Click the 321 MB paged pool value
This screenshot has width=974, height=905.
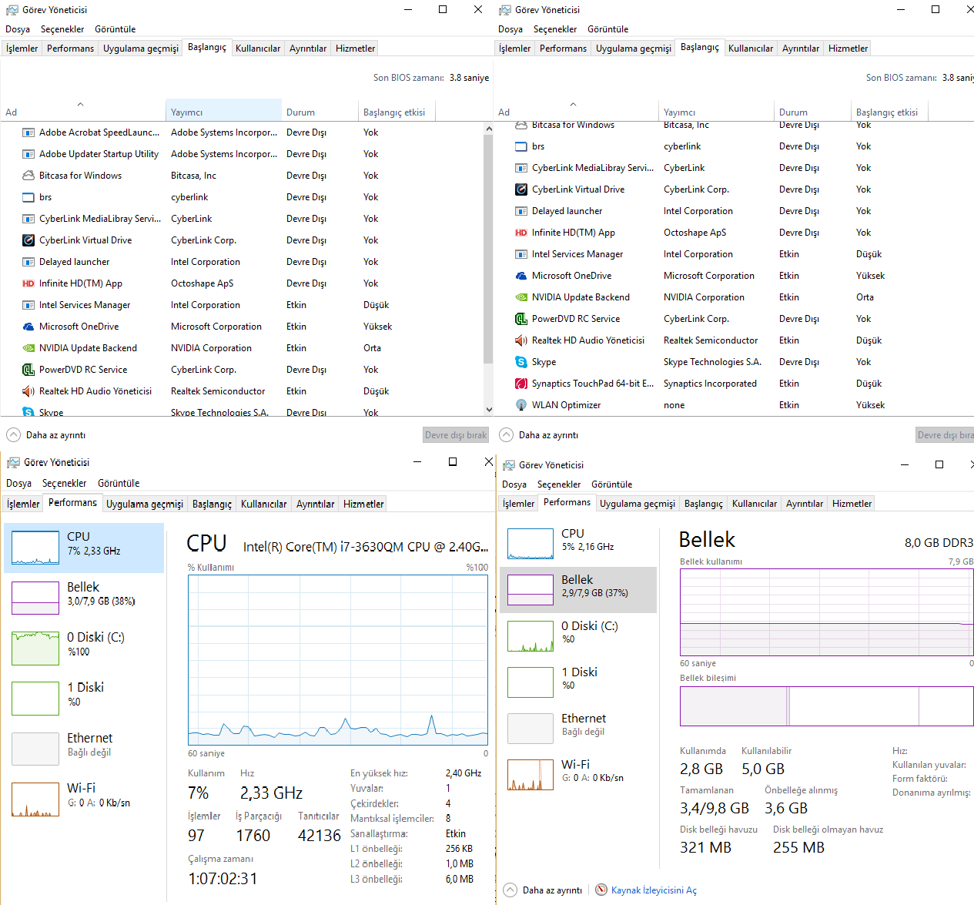(x=705, y=848)
